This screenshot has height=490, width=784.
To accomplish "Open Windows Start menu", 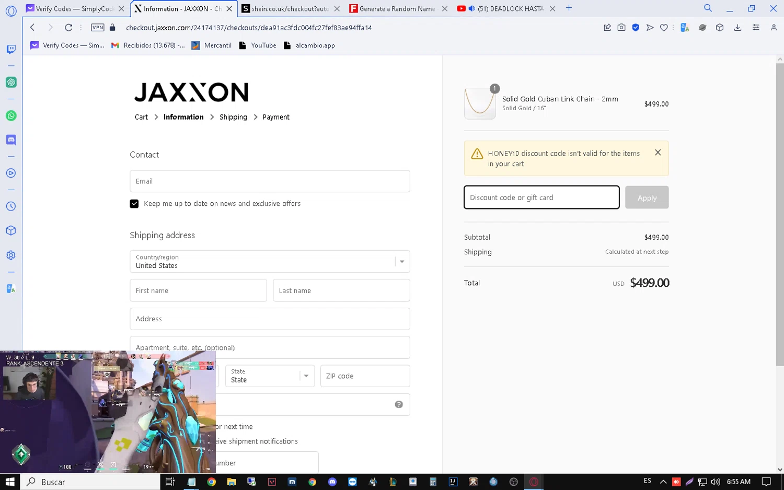I will [x=10, y=482].
